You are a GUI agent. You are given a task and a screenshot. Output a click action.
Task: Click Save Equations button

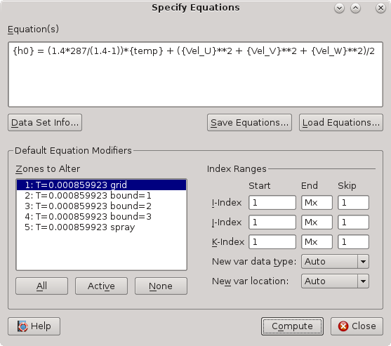tap(249, 123)
